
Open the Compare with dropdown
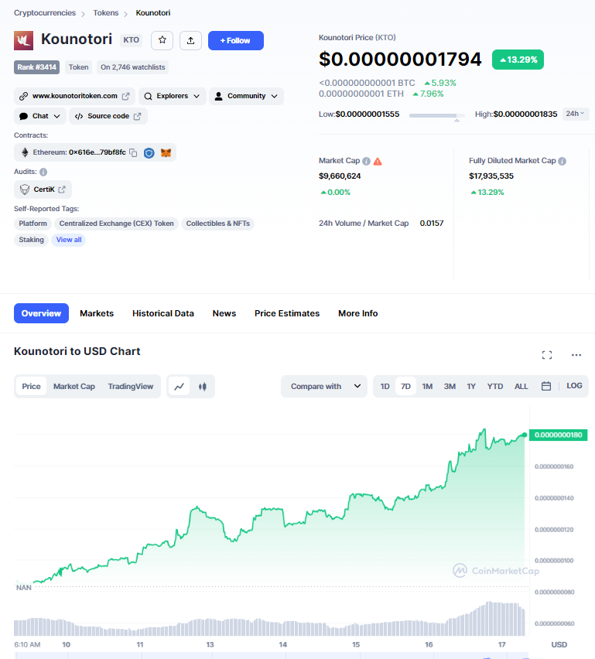(324, 386)
